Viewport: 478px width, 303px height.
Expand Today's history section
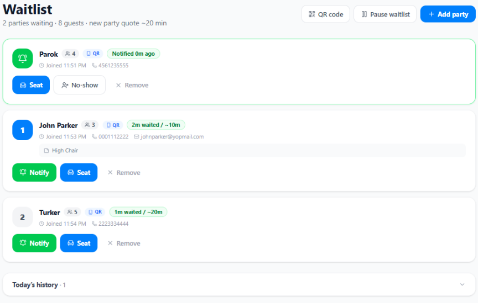[239, 284]
